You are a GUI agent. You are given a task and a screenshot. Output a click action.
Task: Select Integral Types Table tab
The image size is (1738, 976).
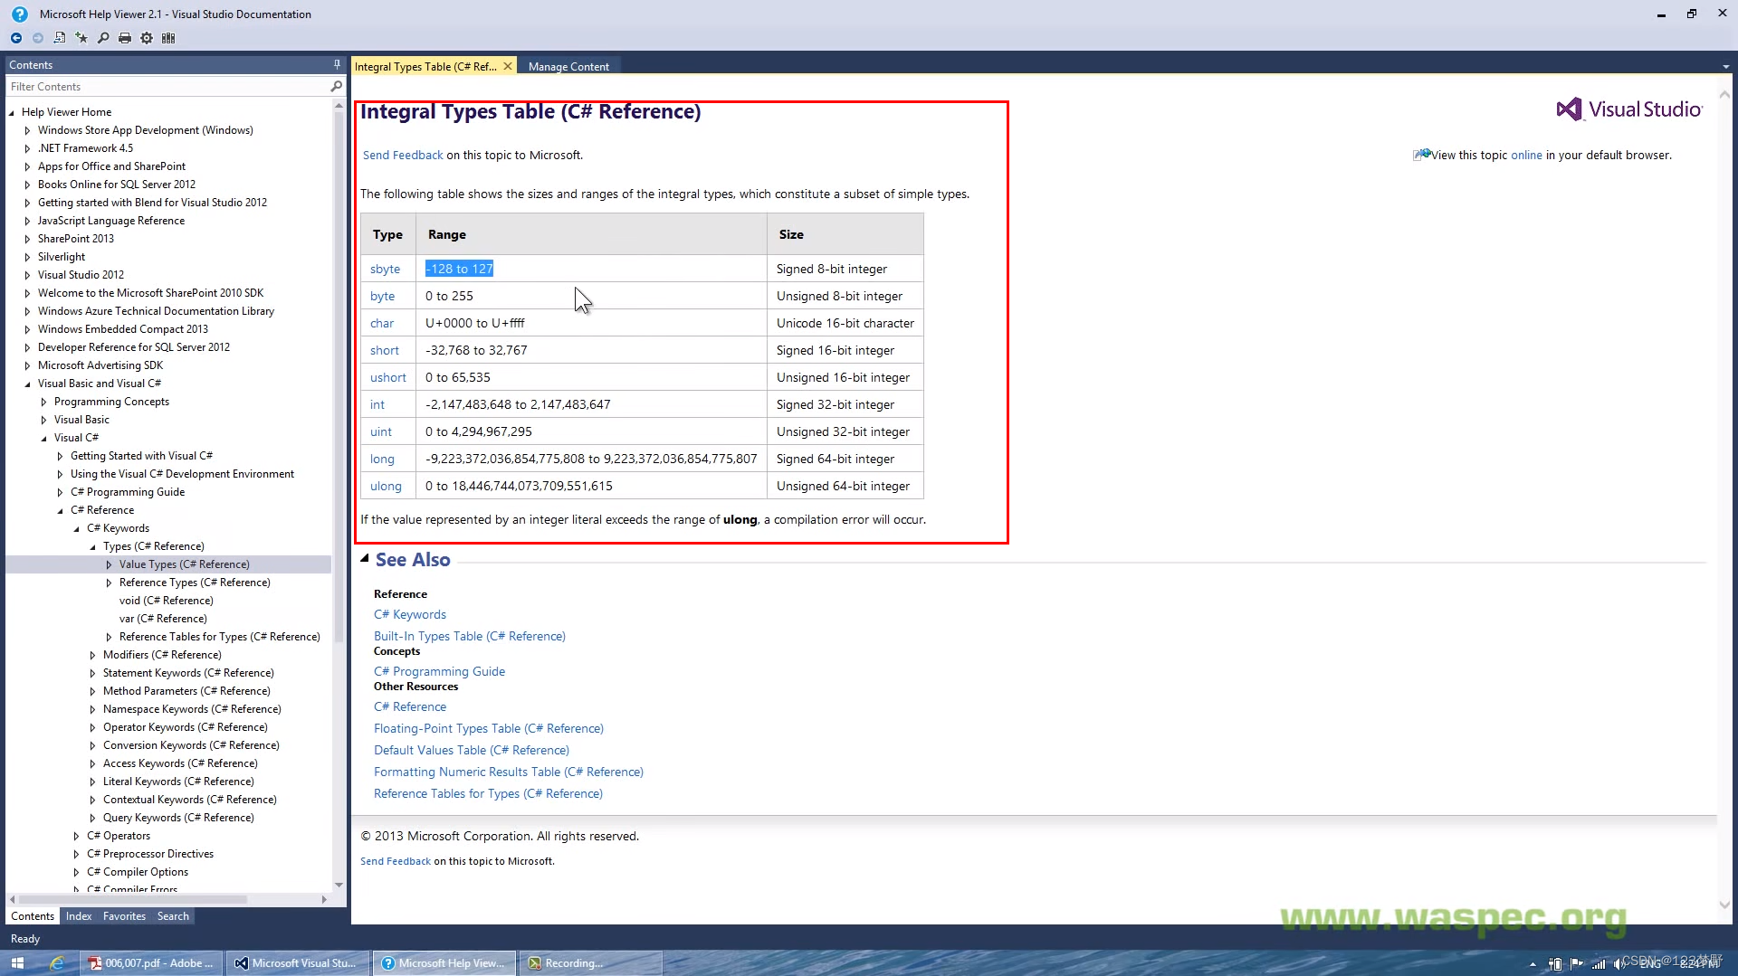[425, 66]
